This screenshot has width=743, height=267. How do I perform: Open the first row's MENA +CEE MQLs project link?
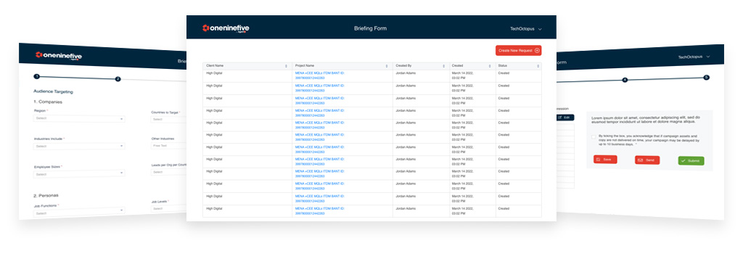click(x=320, y=75)
